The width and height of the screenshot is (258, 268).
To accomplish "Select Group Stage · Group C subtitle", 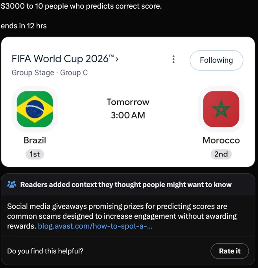I will click(50, 73).
